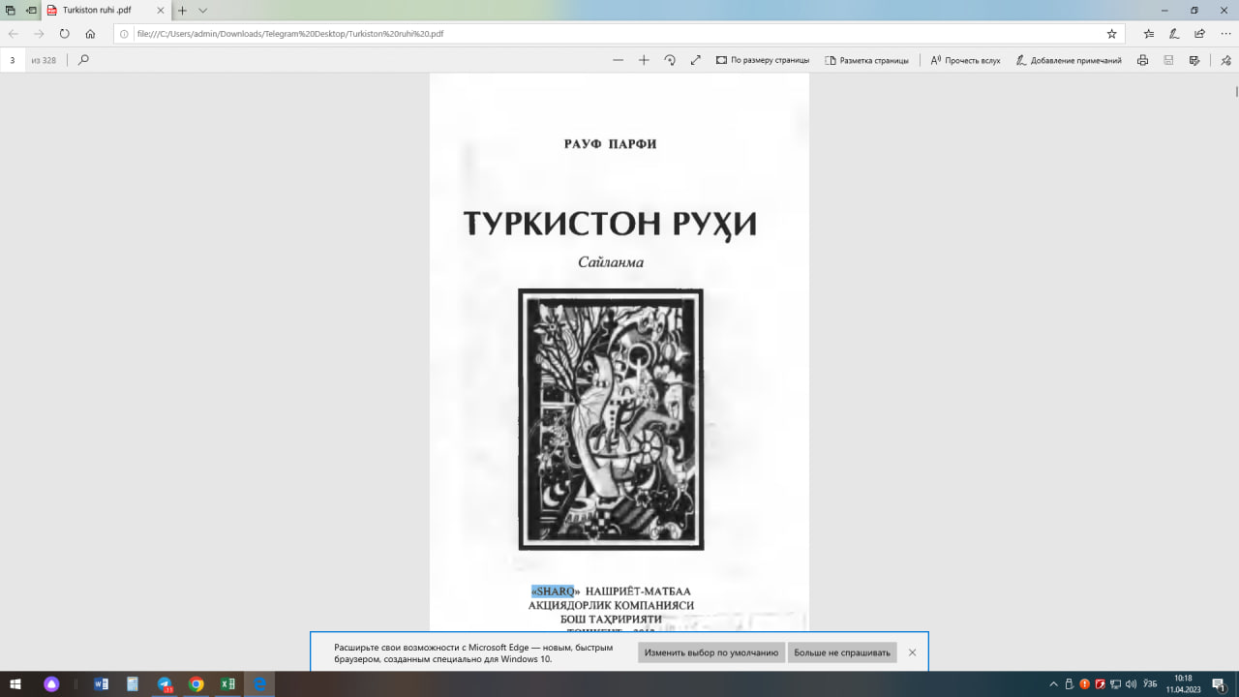Go to the home page
The width and height of the screenshot is (1239, 697).
pyautogui.click(x=90, y=33)
